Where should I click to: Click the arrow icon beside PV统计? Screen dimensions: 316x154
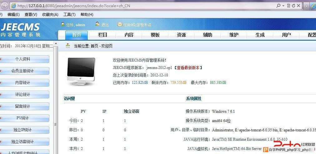click(x=1, y=118)
